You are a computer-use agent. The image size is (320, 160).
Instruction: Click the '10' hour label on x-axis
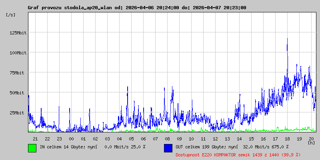(191, 139)
